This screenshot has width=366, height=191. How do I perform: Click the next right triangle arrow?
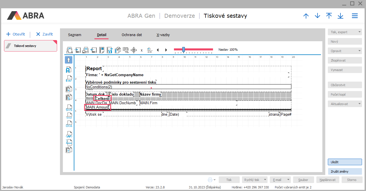pos(166,50)
